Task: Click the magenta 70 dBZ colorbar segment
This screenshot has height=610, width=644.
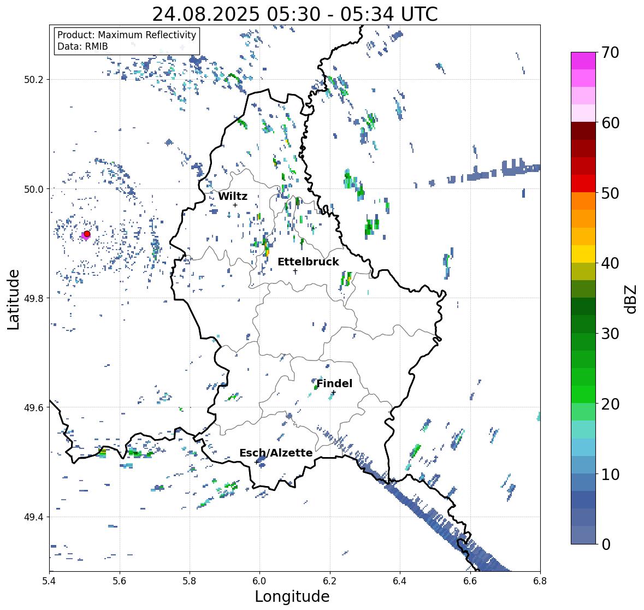Action: [583, 61]
